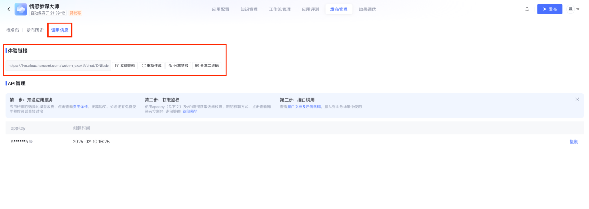Click the auto-save time 21:39:12 label
This screenshot has height=209, width=589.
coord(48,13)
